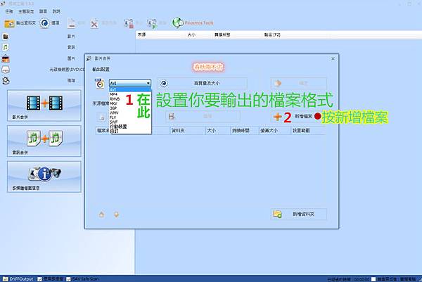Click the add folder icon
Screen dimensions: 422x282
coord(277,214)
